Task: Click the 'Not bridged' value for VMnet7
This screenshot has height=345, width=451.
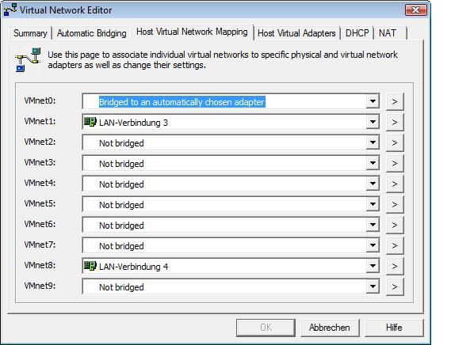Action: [121, 246]
